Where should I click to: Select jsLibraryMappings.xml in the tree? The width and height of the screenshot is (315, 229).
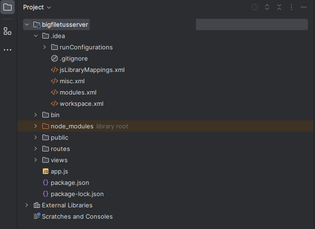pos(92,70)
